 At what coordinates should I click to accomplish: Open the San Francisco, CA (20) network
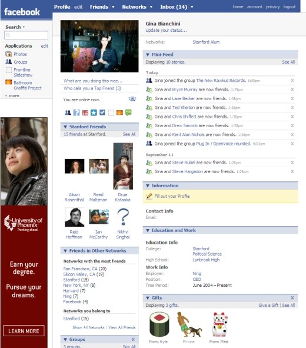(85, 269)
